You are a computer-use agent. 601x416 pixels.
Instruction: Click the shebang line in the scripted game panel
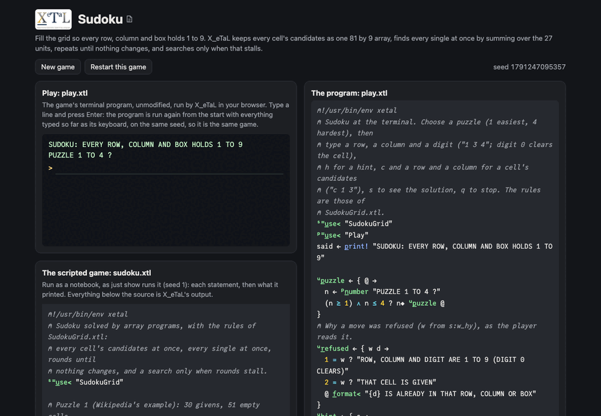click(87, 315)
